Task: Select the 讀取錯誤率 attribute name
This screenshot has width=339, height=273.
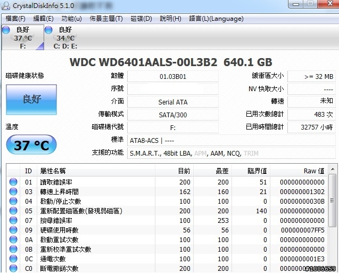Action: [56, 182]
